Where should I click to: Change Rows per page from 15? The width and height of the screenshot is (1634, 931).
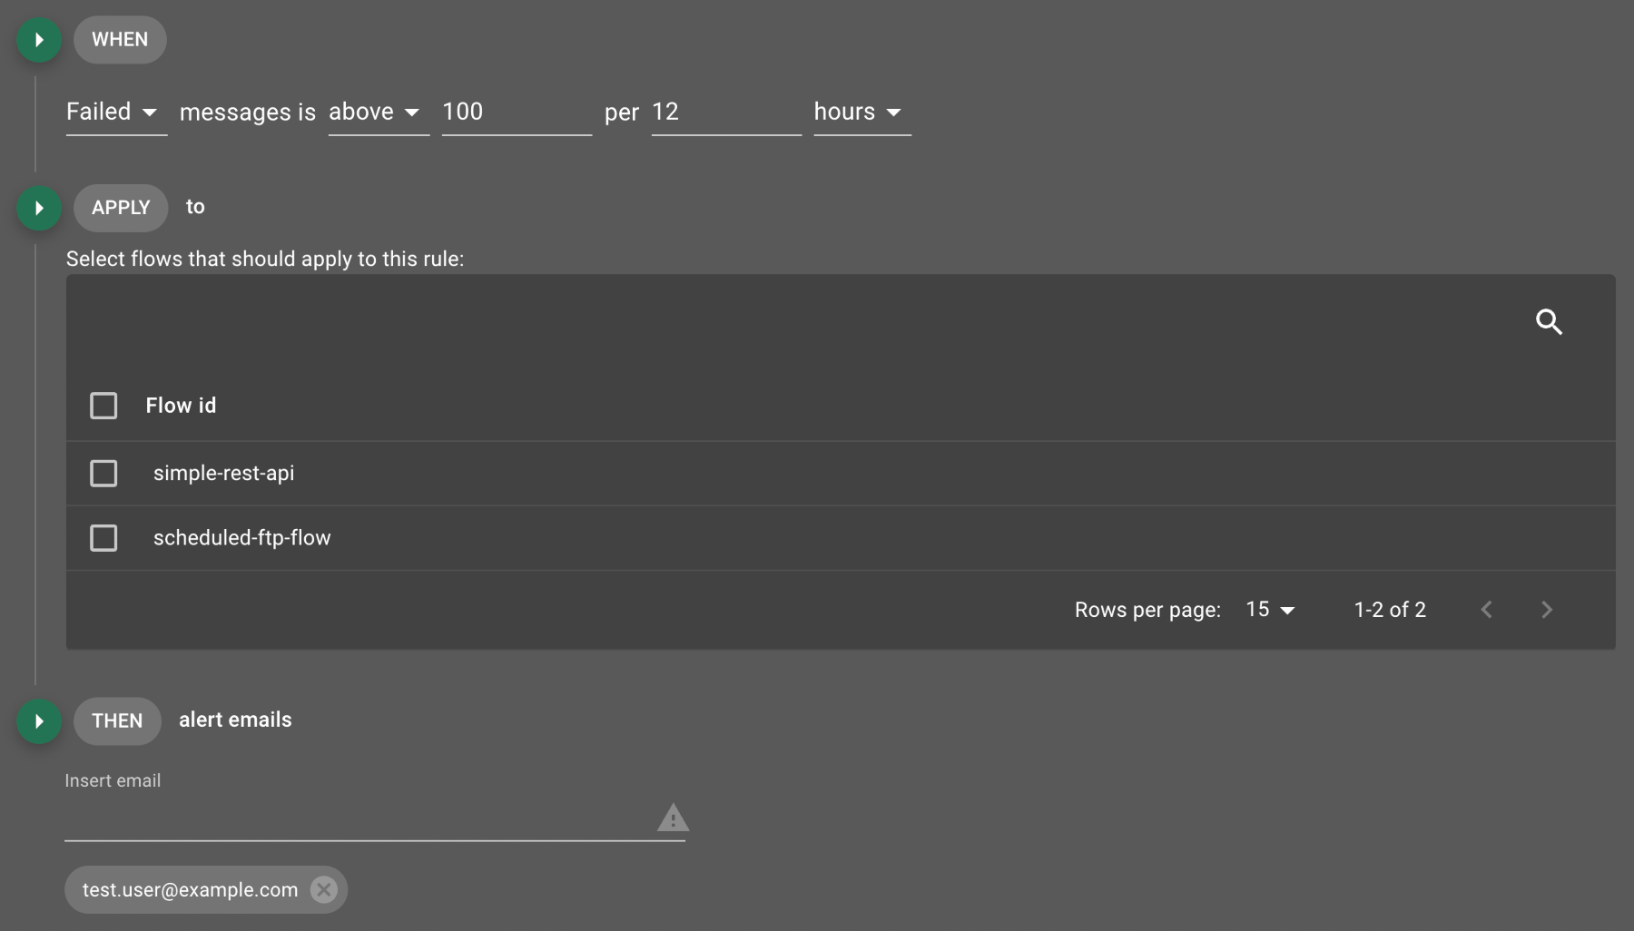tap(1268, 610)
